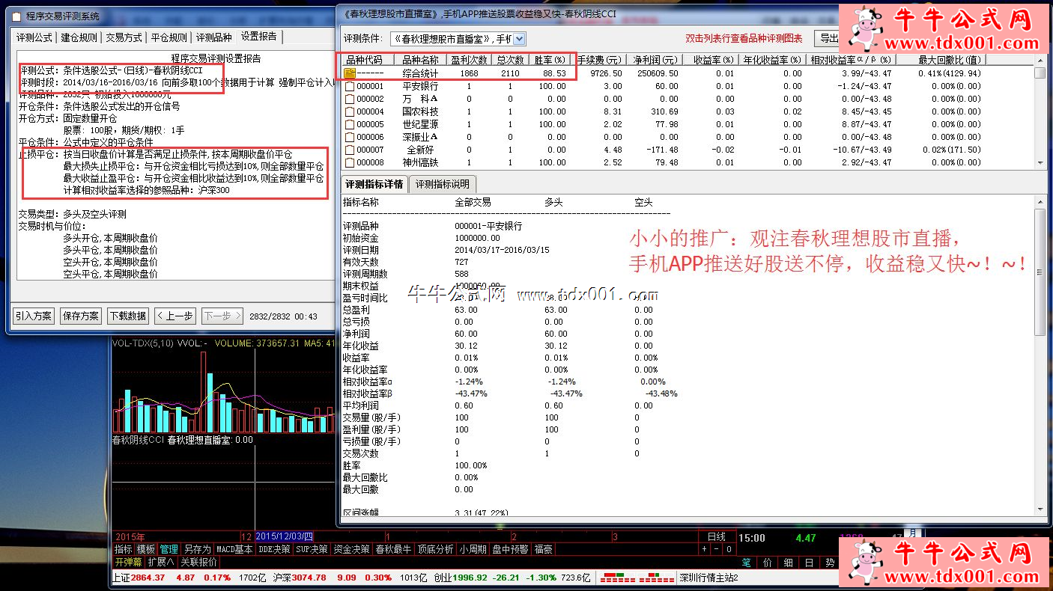Click the 引入方案 button
The width and height of the screenshot is (1053, 591).
point(34,316)
